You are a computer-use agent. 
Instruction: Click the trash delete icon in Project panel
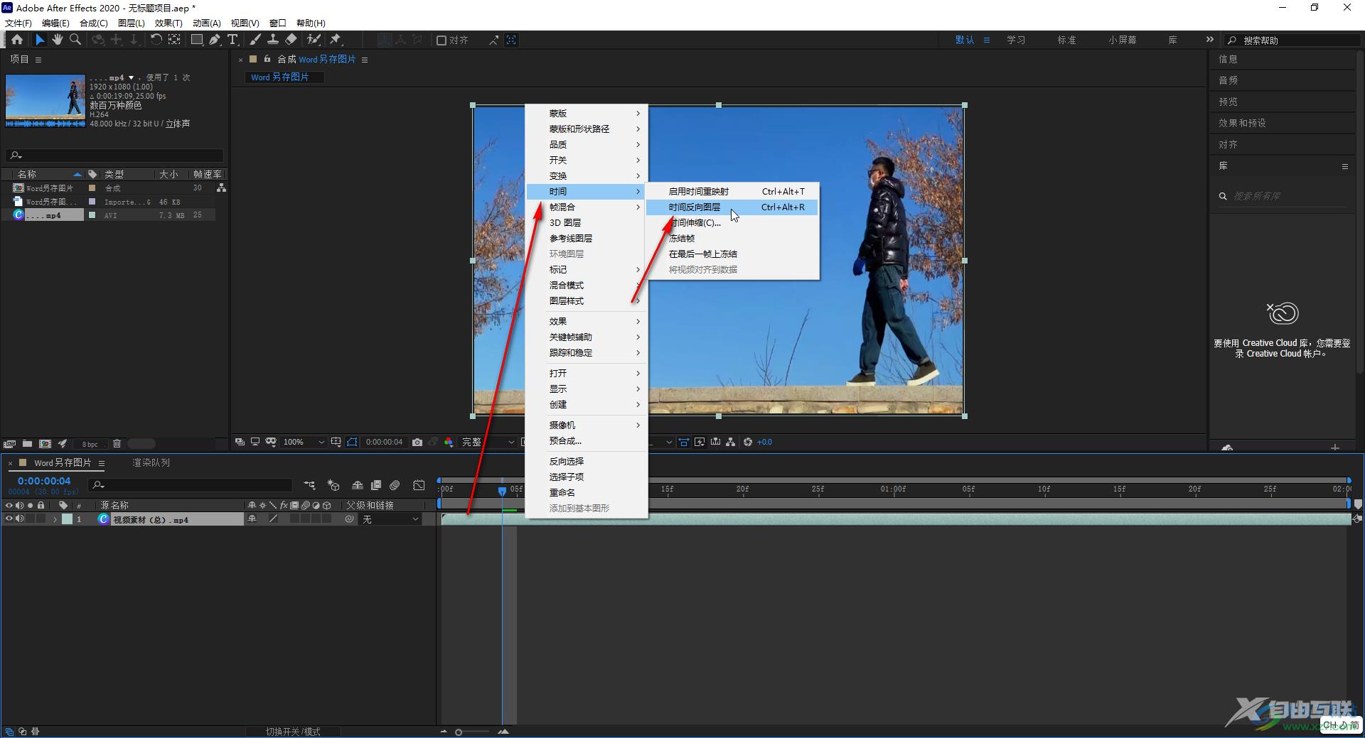tap(117, 443)
